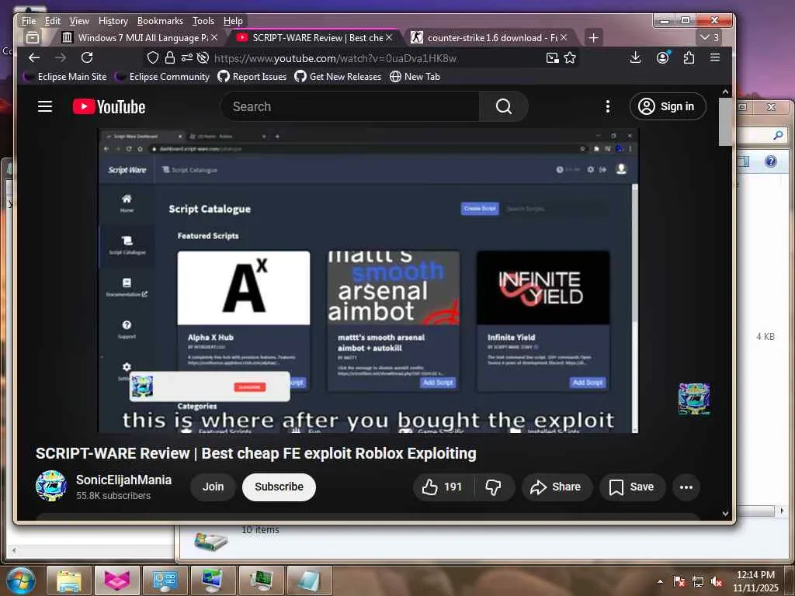Viewport: 795px width, 596px height.
Task: Open the Firefox sidebar view icon left of the tabs
Action: (33, 37)
